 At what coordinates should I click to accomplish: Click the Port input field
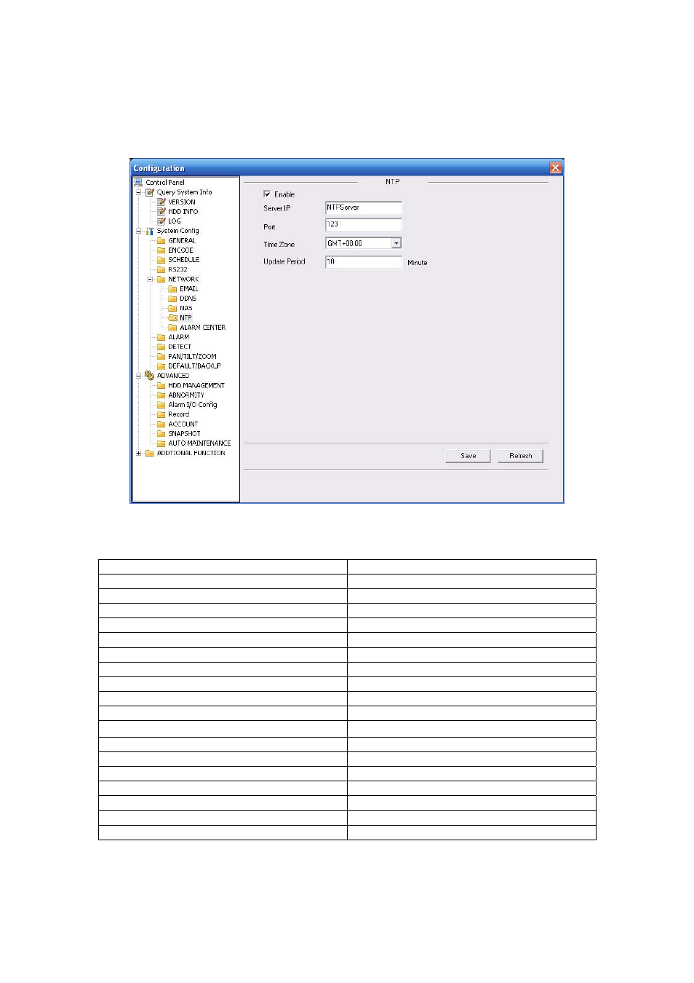[364, 225]
